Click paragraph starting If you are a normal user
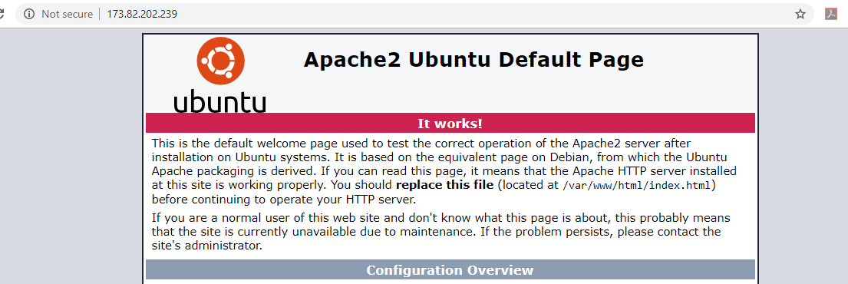The image size is (848, 284). point(441,232)
